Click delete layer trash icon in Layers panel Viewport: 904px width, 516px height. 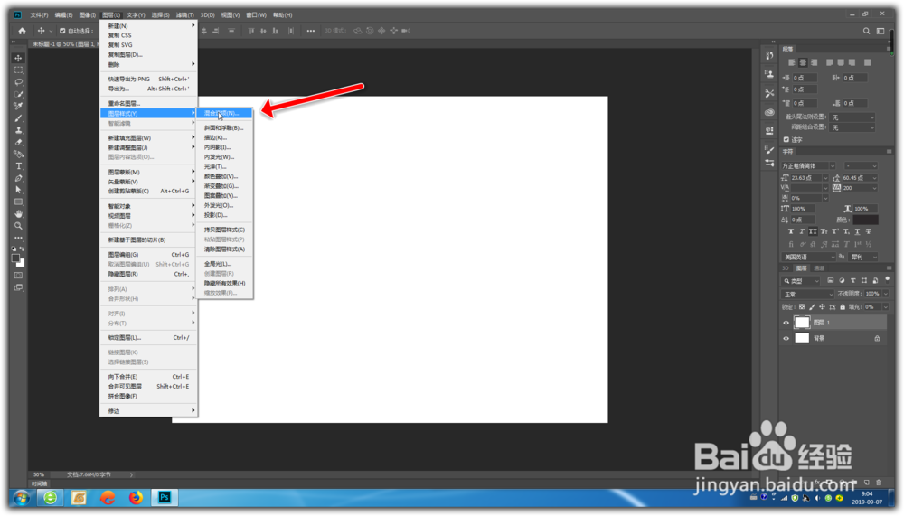(879, 483)
